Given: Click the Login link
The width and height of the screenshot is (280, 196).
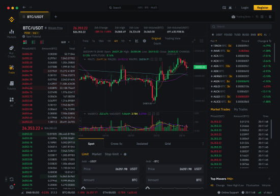Looking at the screenshot, I should click(245, 8).
